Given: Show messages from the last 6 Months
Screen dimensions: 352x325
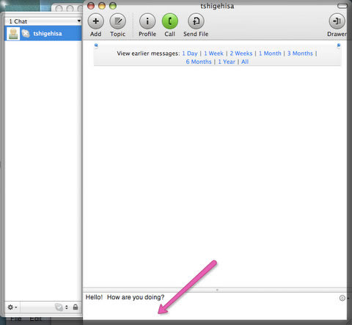Looking at the screenshot, I should [199, 62].
